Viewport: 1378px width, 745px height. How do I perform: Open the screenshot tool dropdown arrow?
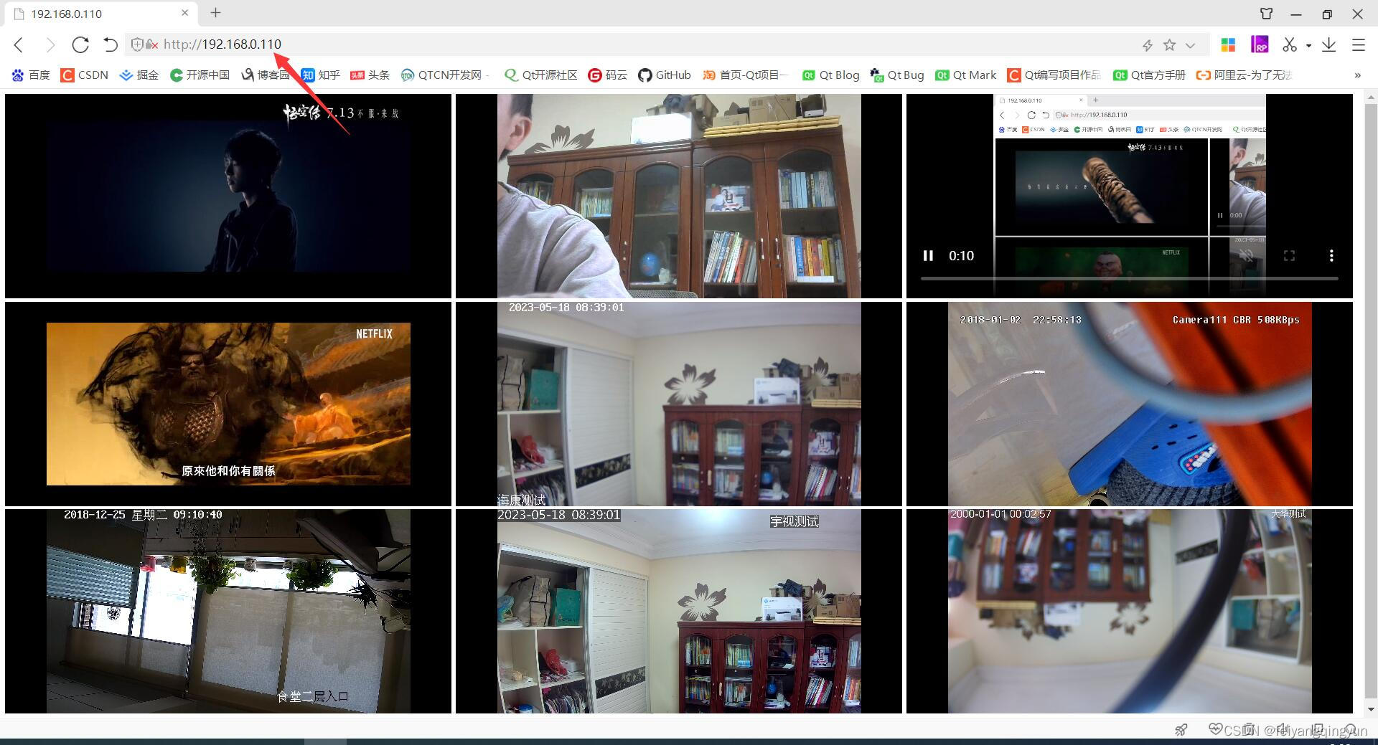click(x=1308, y=45)
